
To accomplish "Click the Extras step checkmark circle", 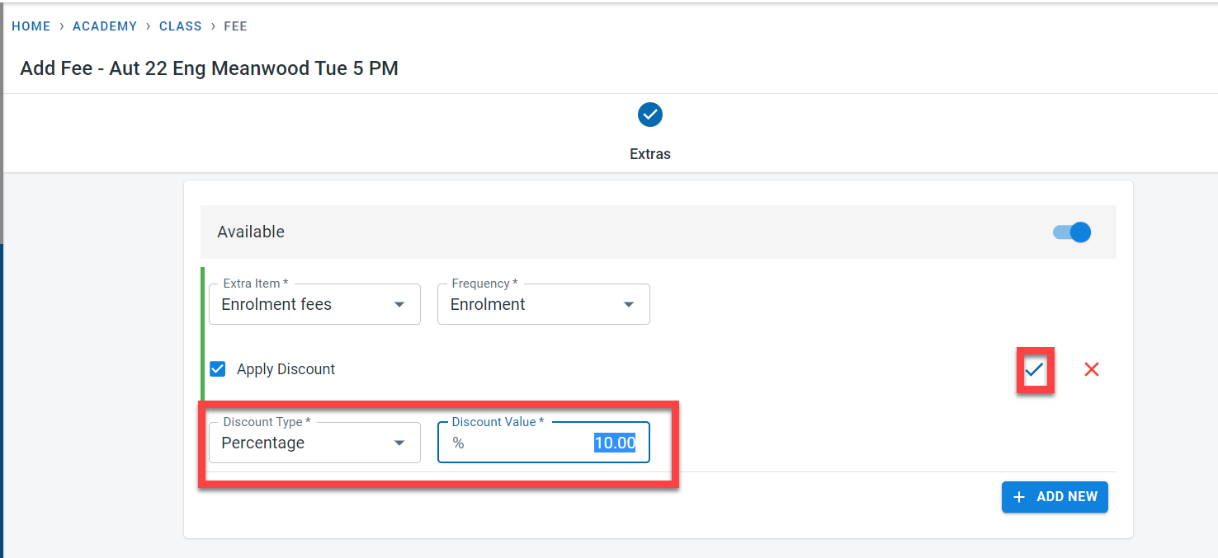I will coord(650,115).
